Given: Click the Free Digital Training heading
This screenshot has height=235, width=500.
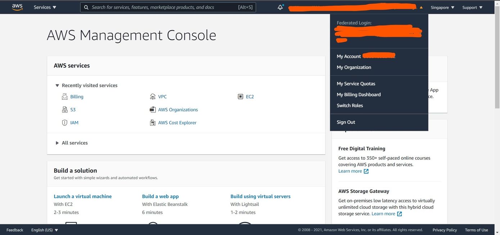Looking at the screenshot, I should (x=362, y=148).
